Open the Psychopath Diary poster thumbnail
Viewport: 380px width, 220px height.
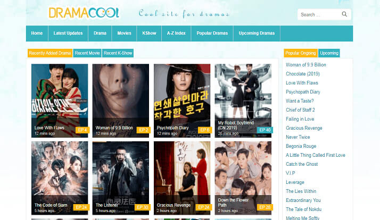[x=182, y=100]
